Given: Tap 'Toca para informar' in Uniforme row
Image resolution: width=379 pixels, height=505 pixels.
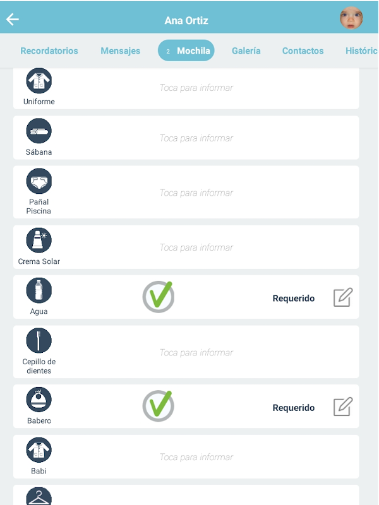Looking at the screenshot, I should click(196, 88).
